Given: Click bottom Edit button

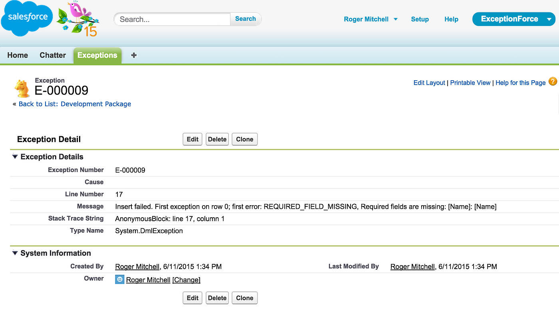Looking at the screenshot, I should (x=192, y=298).
